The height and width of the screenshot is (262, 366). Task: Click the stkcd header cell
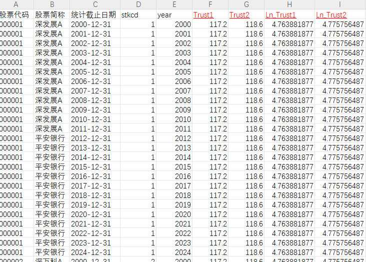[x=137, y=14]
